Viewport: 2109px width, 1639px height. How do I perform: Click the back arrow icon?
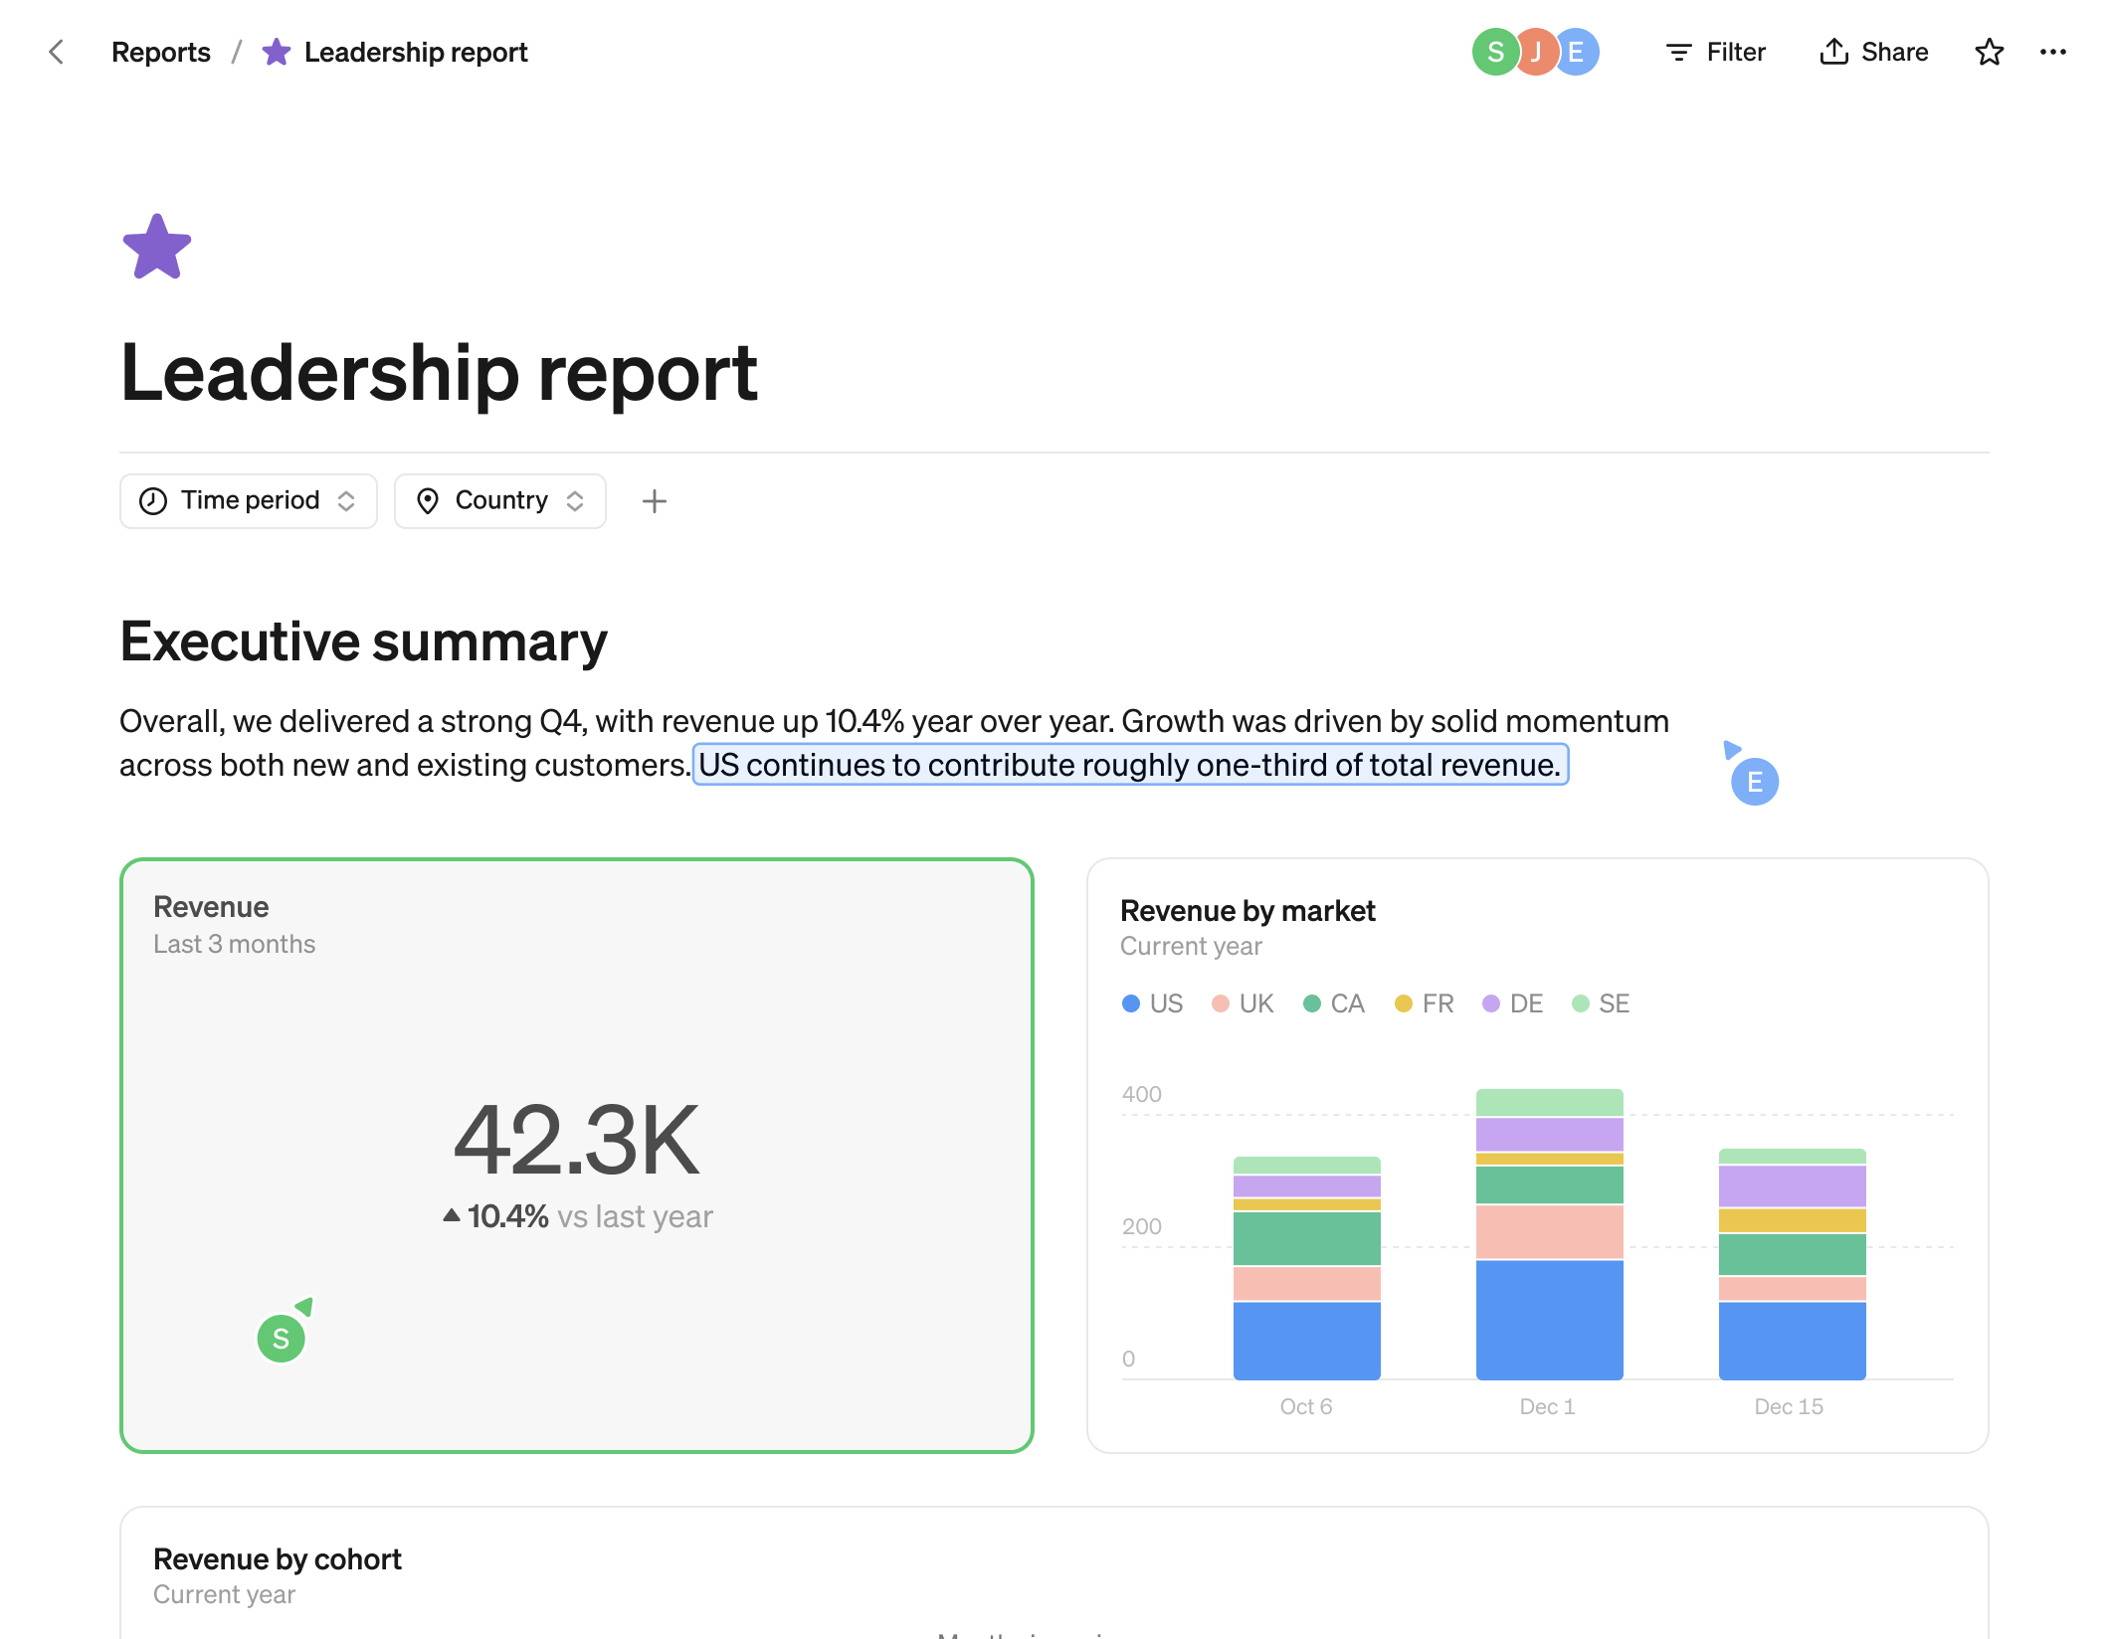pos(57,52)
